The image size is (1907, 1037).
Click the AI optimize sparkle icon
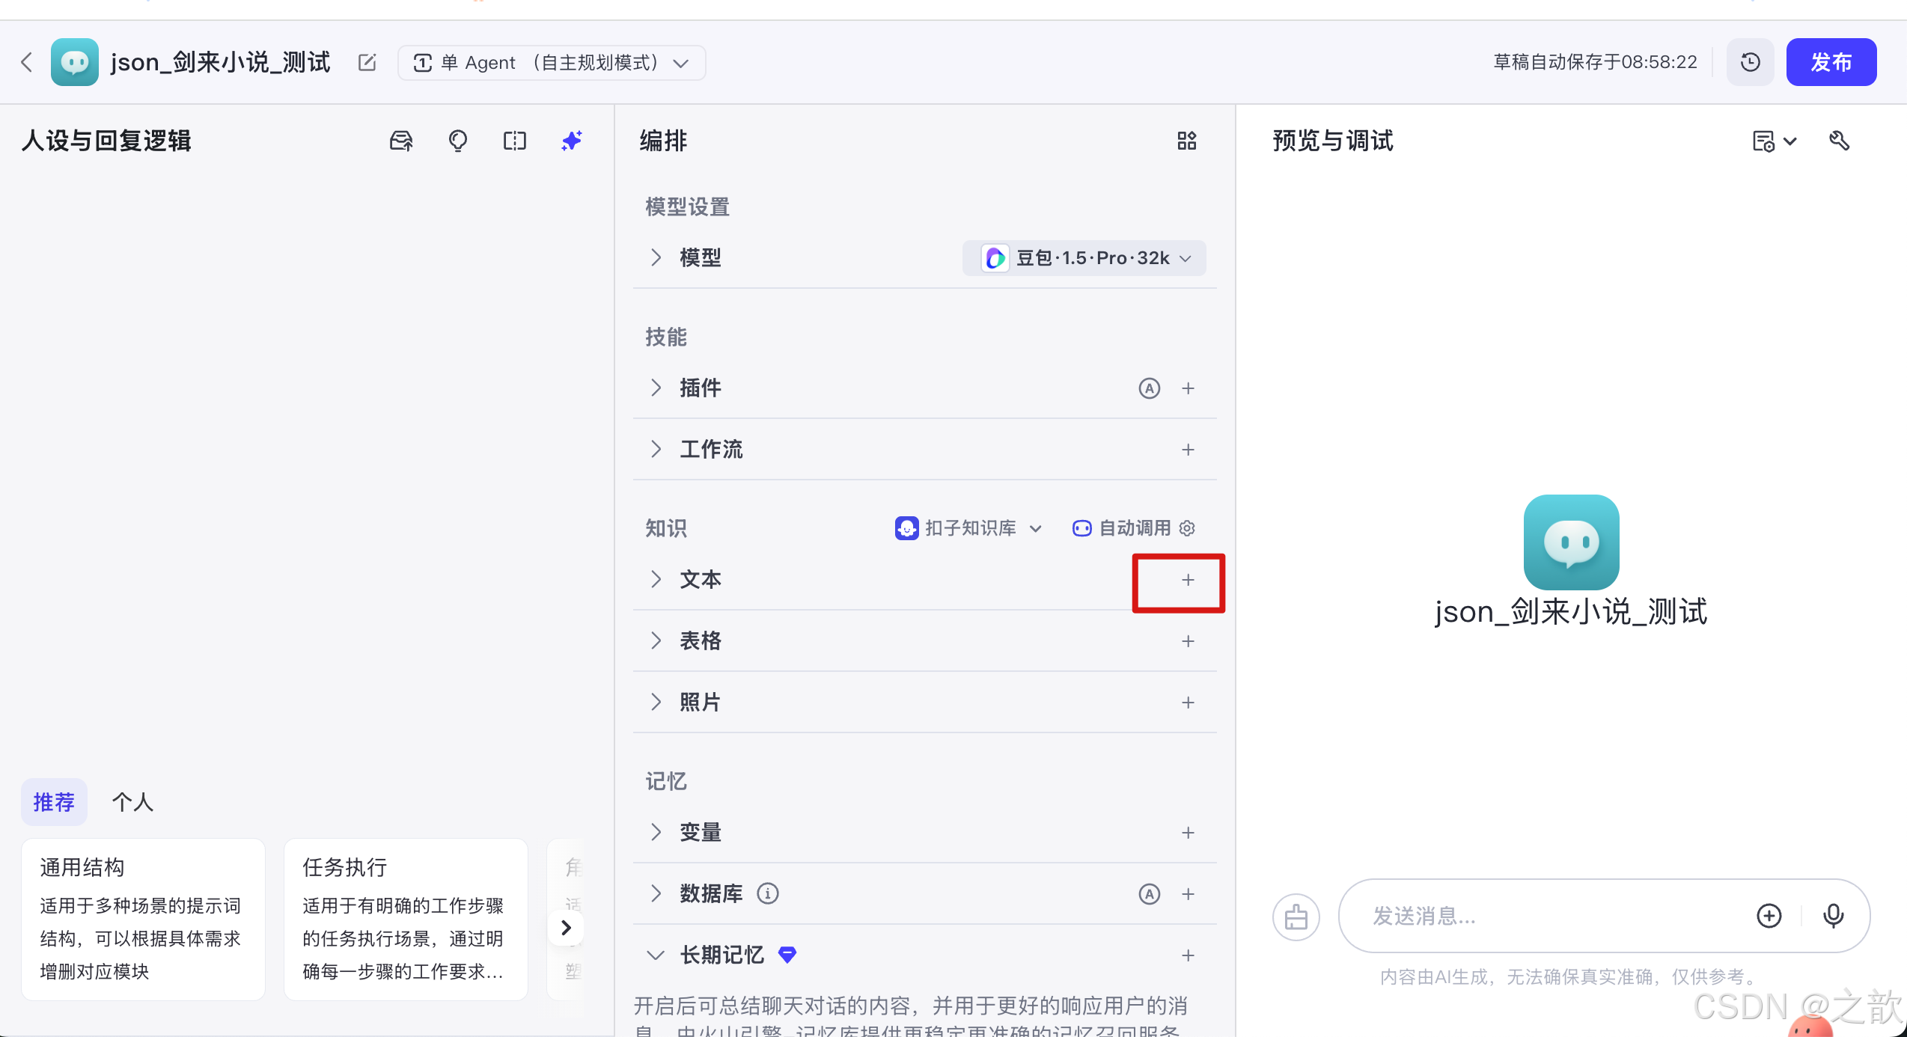coord(571,141)
